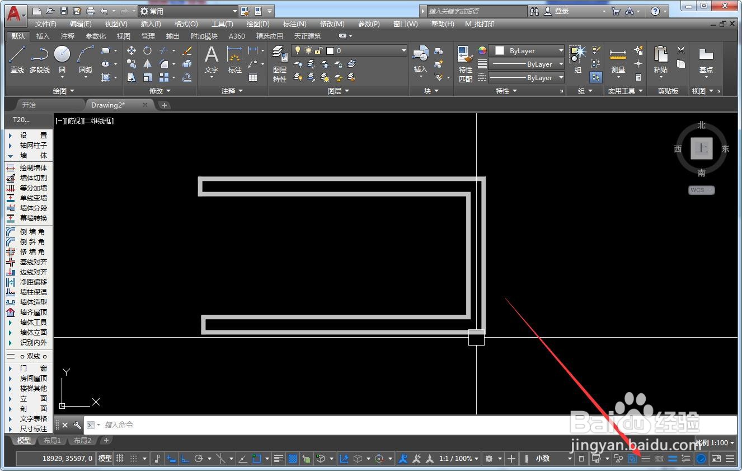Select the Arc (圆弧) tool
Image resolution: width=742 pixels, height=471 pixels.
pyautogui.click(x=86, y=59)
